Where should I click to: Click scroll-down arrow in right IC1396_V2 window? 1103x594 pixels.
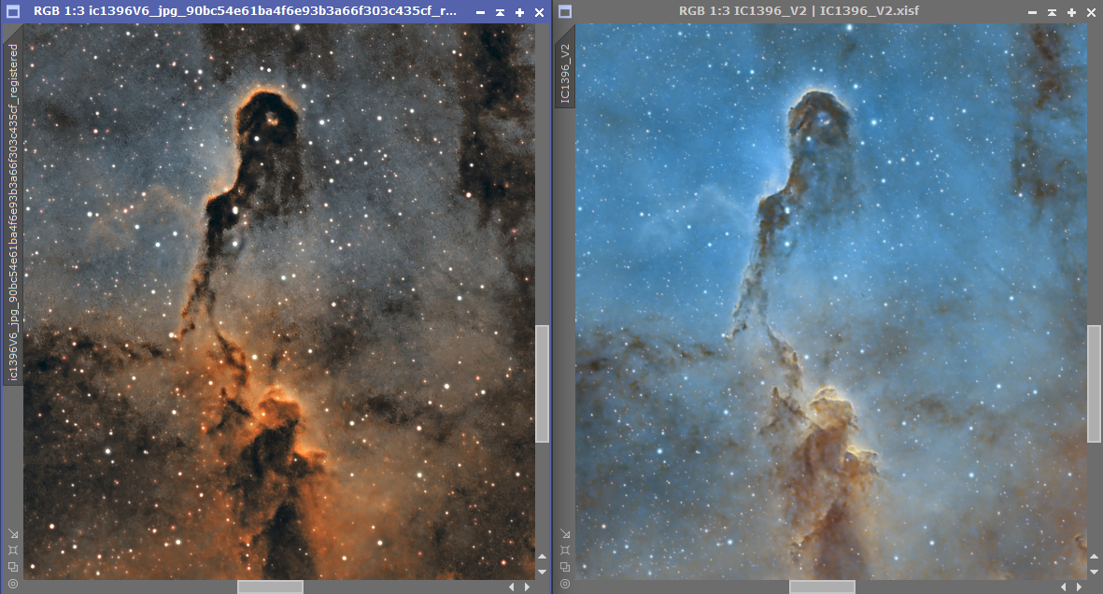pos(1094,572)
